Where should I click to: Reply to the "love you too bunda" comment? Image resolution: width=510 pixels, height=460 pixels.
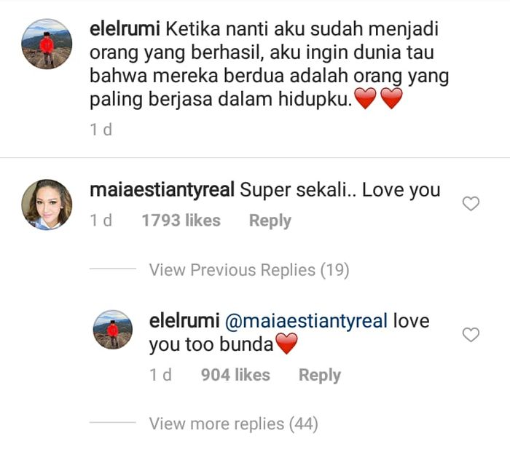(320, 375)
